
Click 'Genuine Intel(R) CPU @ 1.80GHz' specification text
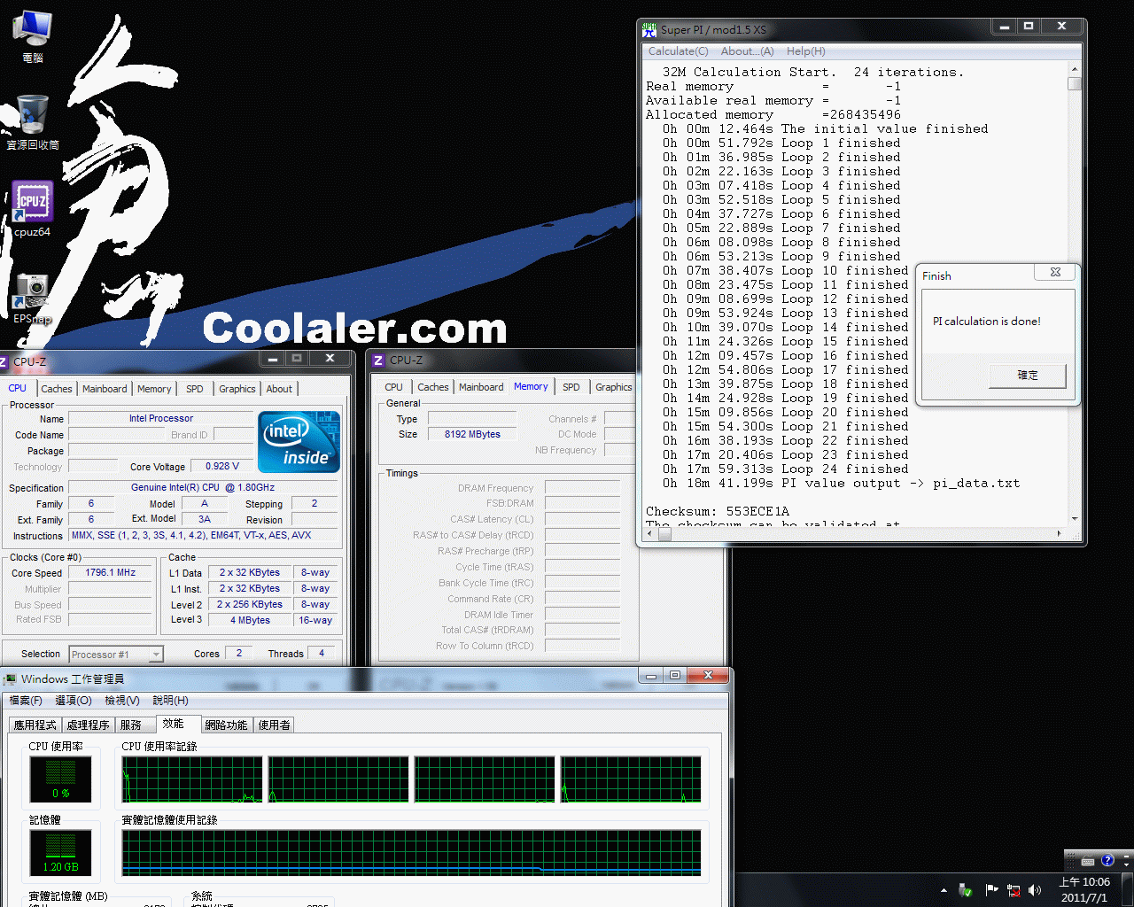pyautogui.click(x=203, y=488)
